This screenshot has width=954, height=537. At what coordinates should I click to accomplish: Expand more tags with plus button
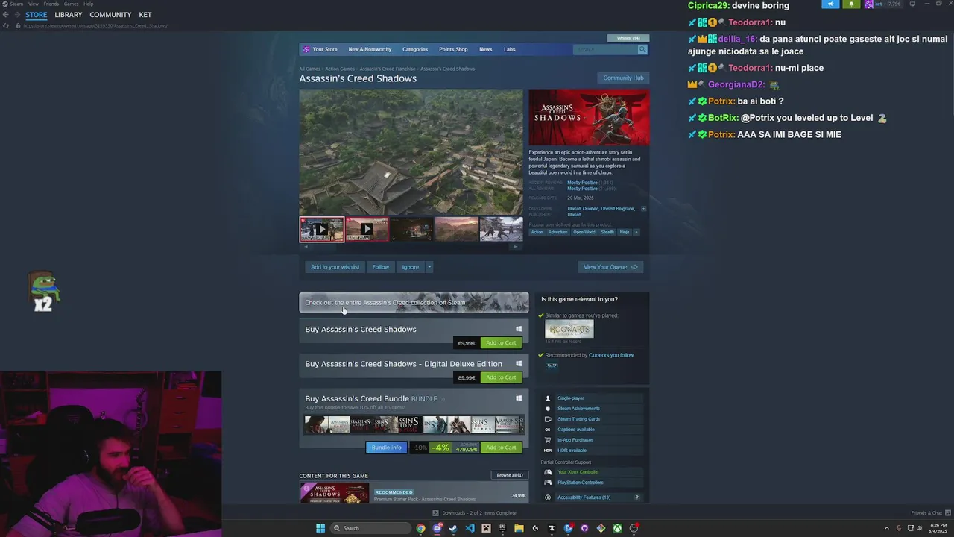(x=636, y=232)
